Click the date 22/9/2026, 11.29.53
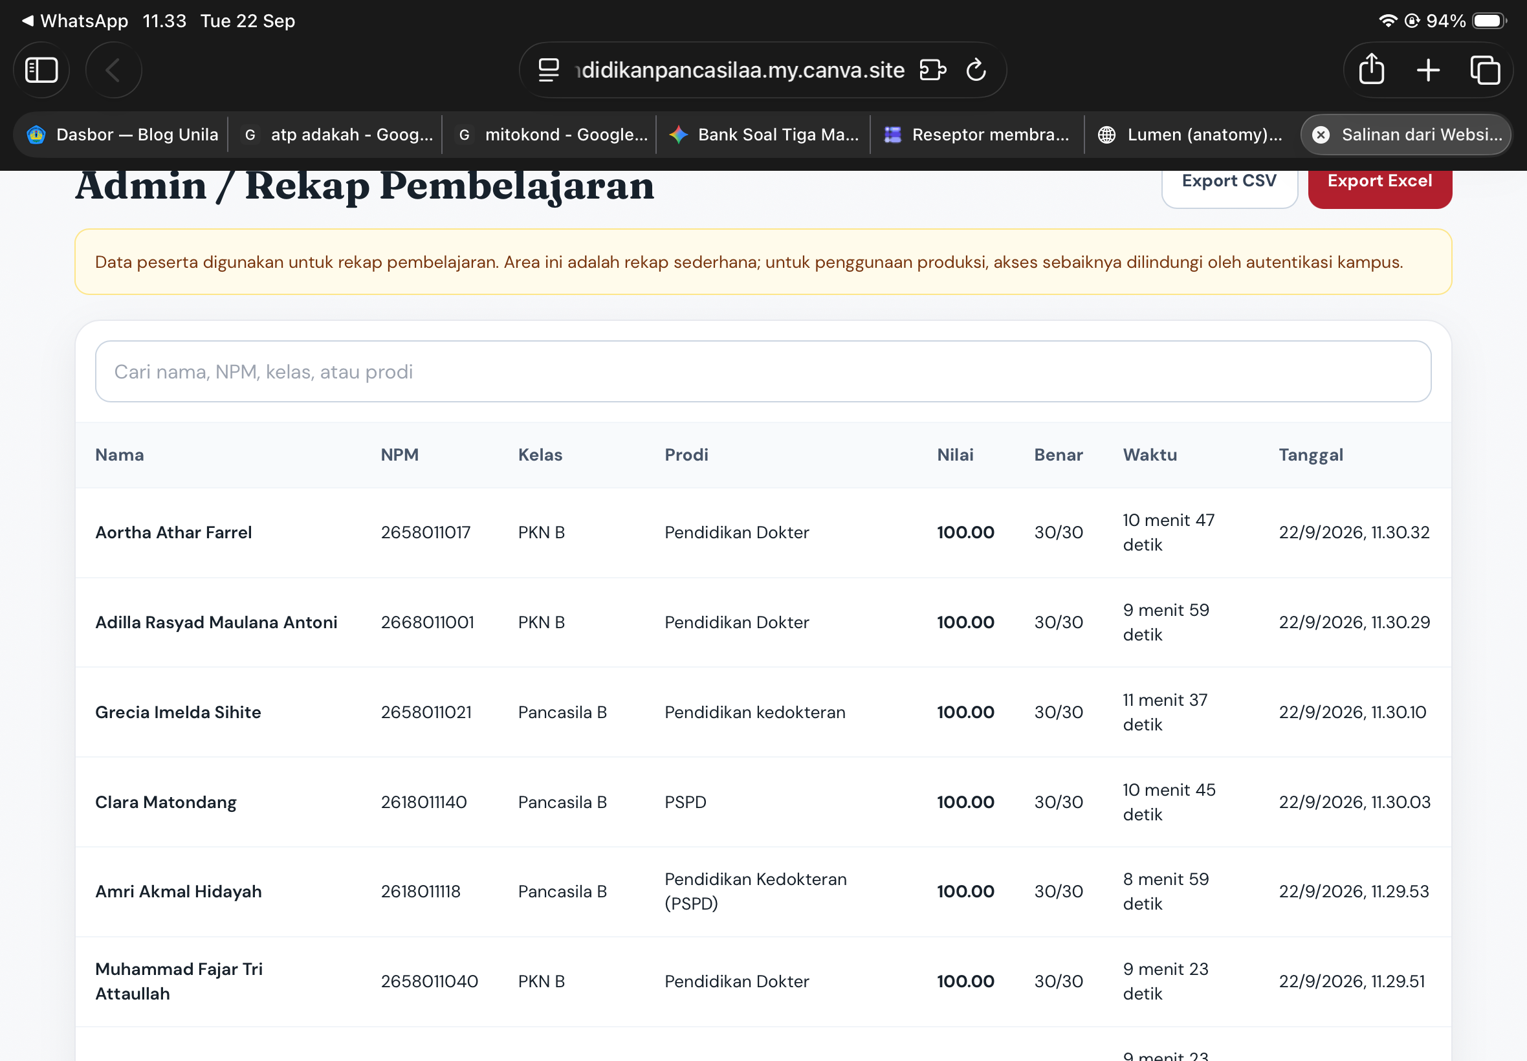 coord(1354,891)
